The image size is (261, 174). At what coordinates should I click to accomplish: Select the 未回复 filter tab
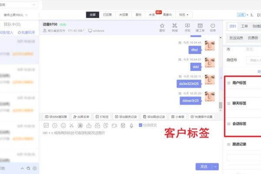click(124, 15)
